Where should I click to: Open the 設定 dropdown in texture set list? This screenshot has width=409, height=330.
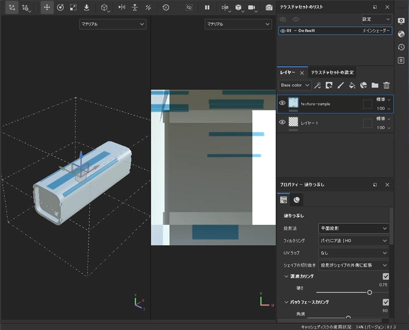pos(377,19)
